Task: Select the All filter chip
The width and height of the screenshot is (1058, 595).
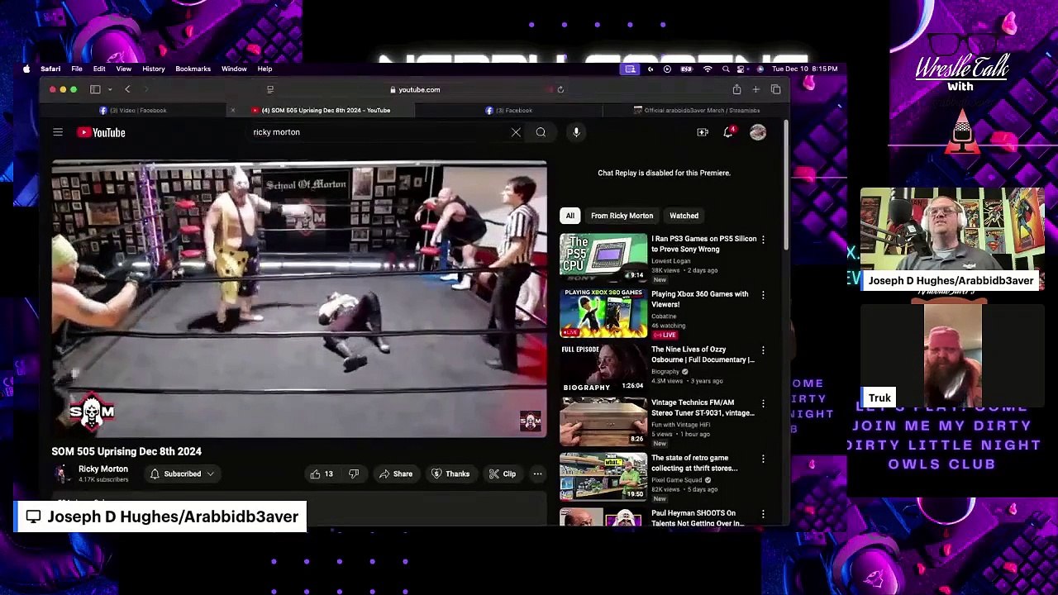Action: tap(570, 216)
